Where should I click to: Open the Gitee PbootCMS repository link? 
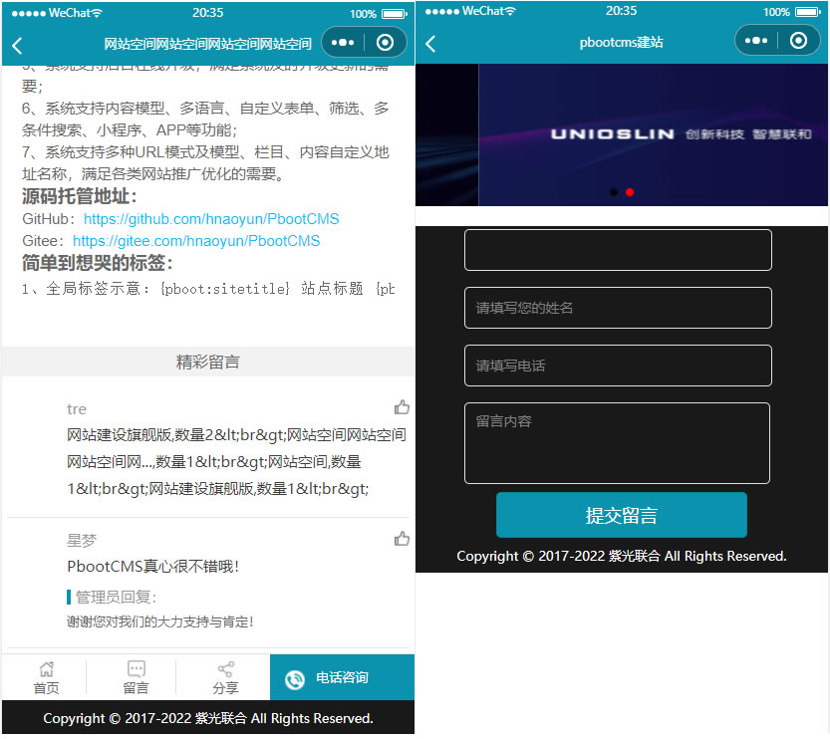196,241
